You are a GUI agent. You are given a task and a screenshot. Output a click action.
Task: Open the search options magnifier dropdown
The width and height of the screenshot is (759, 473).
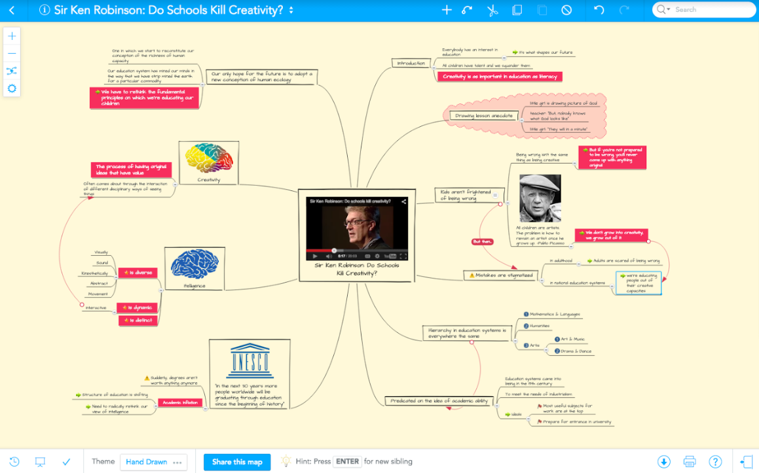pyautogui.click(x=663, y=10)
